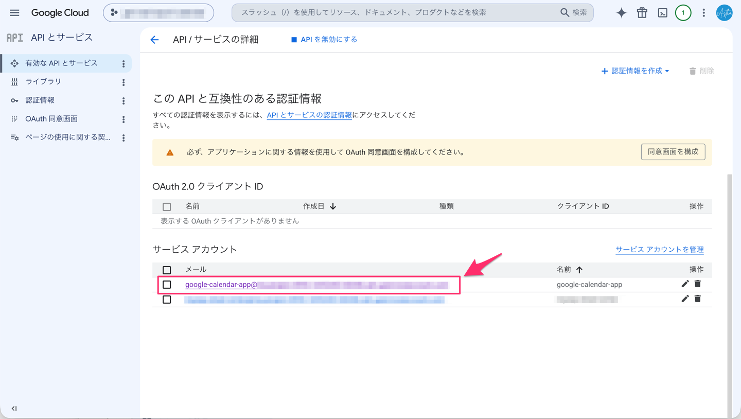Screen dimensions: 741x419
Task: Open the gift free trial icon
Action: tap(642, 13)
